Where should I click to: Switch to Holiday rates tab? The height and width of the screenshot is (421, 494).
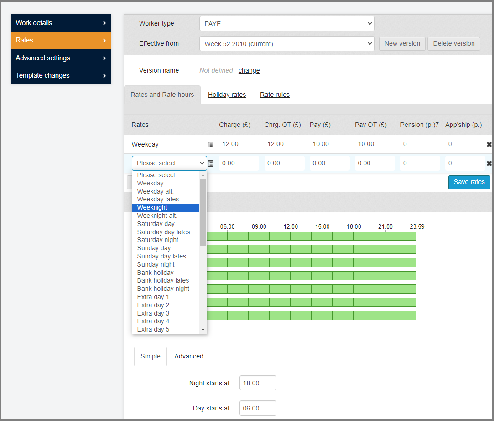click(x=227, y=95)
